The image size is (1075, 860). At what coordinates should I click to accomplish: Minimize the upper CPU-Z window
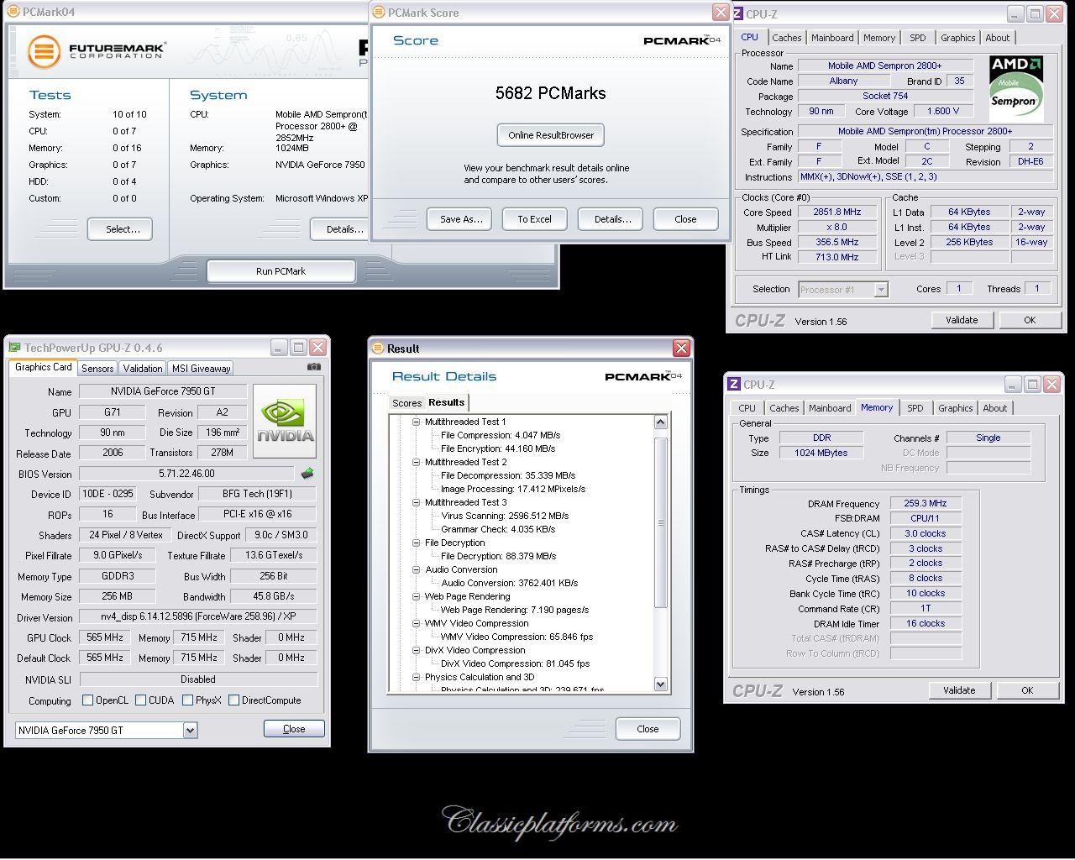coord(1015,13)
